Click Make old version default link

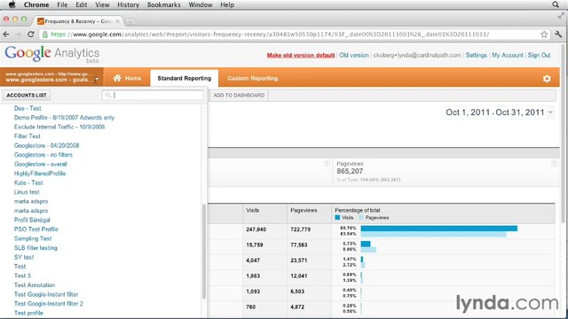coord(301,55)
